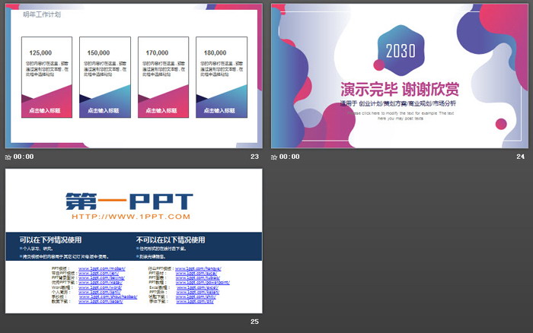The width and height of the screenshot is (533, 333).
Task: Click the 150,000 figure card
Action: point(105,77)
